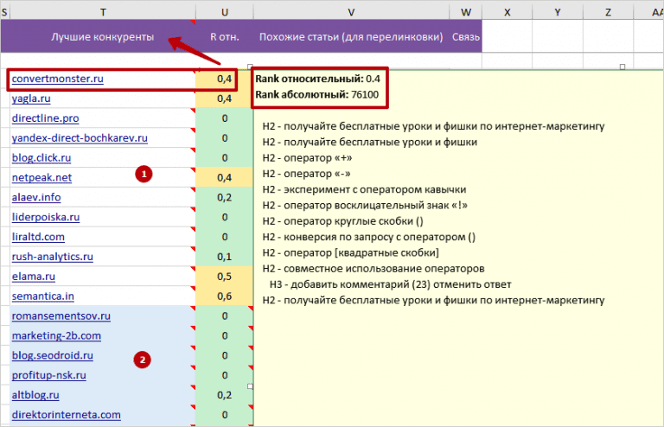Click 'H2 - оператор круглые скобки ()' line

click(x=342, y=221)
